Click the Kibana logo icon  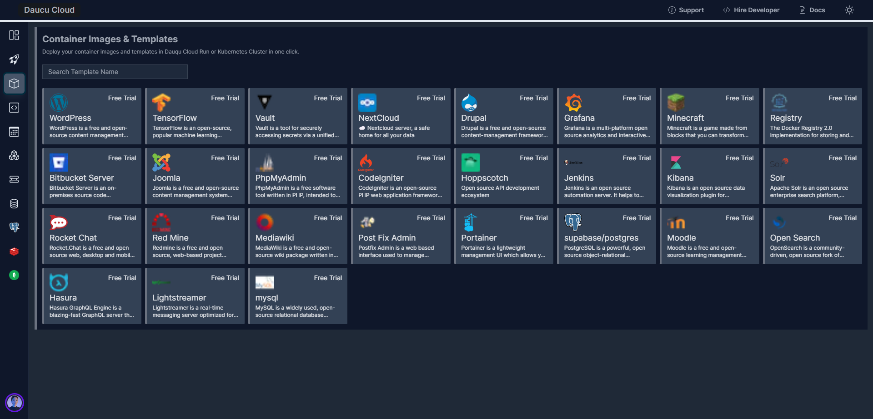click(676, 163)
